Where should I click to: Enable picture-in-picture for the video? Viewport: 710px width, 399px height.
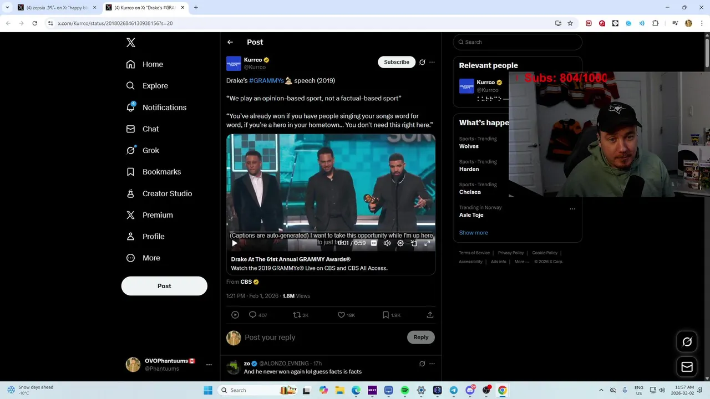click(x=414, y=243)
